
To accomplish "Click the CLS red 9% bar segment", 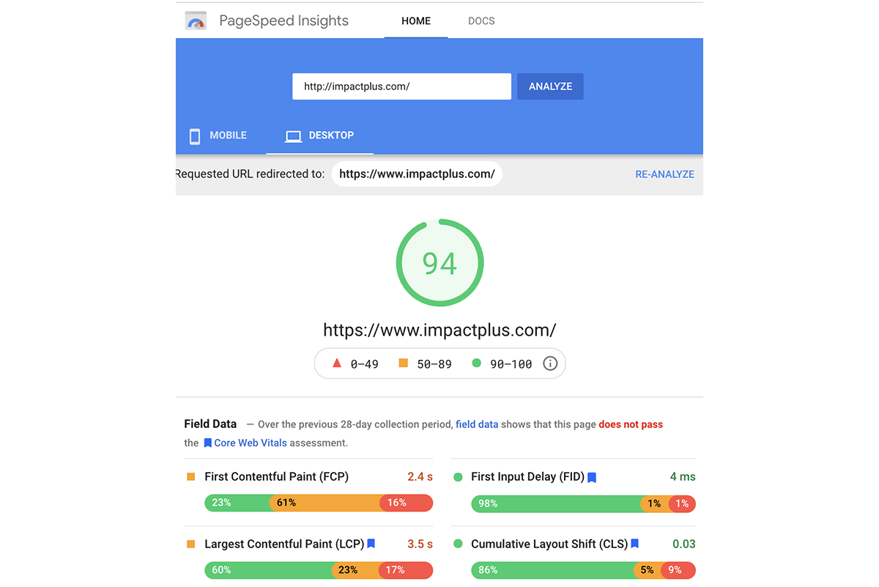I will click(678, 570).
